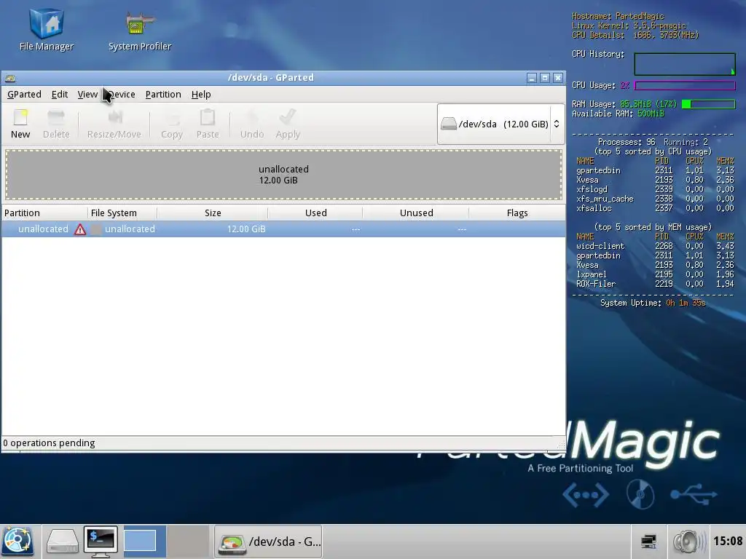Maximize the GParted window
746x559 pixels.
[545, 78]
